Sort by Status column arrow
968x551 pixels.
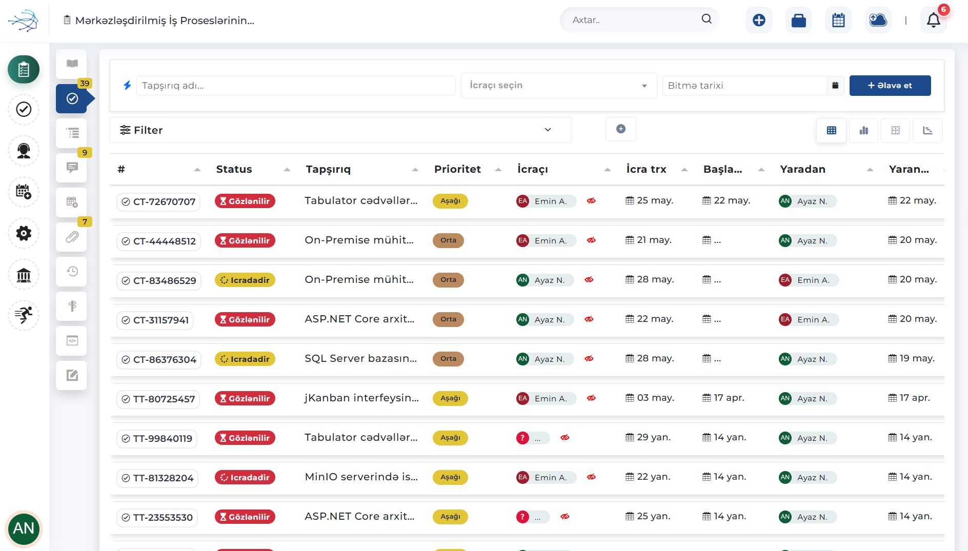[287, 170]
